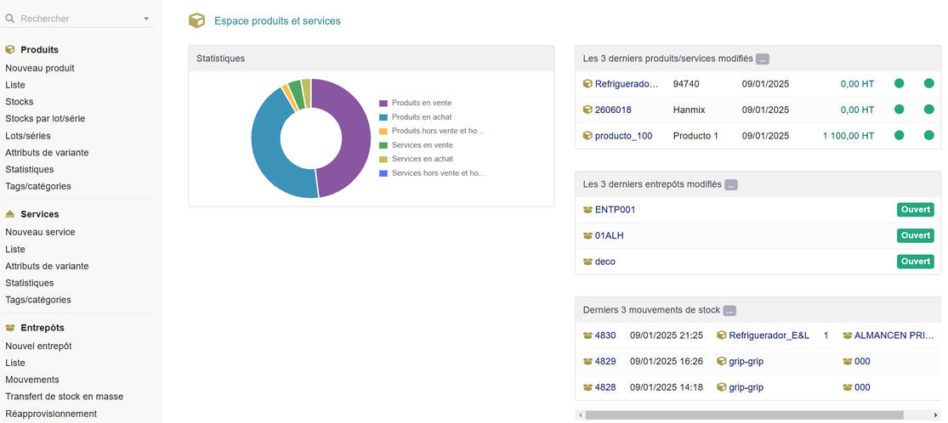Click product icon beside producto_100
Image resolution: width=948 pixels, height=423 pixels.
(x=587, y=136)
